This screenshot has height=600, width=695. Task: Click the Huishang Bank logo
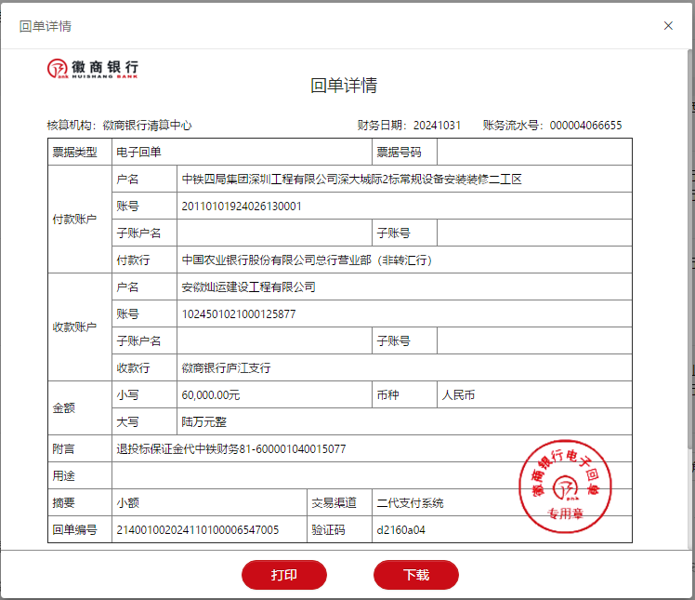click(x=93, y=69)
